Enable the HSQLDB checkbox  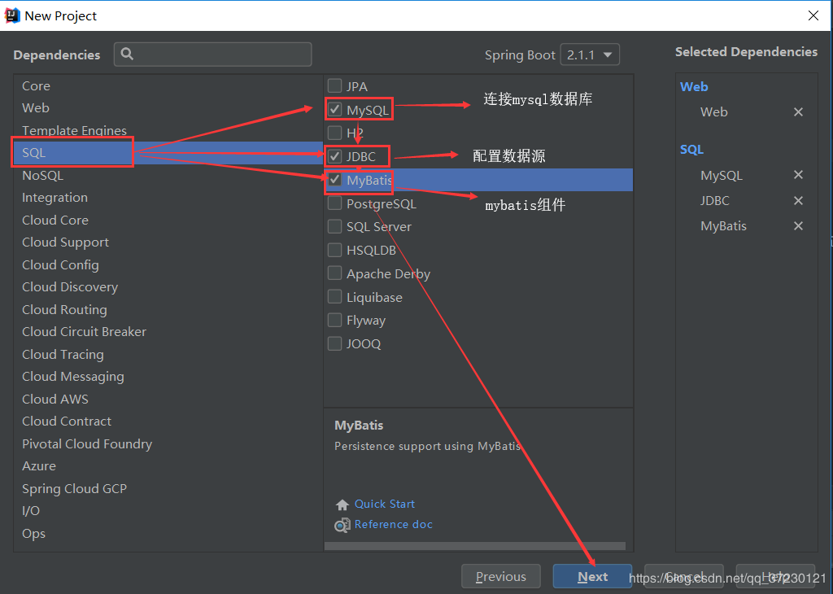(x=334, y=250)
